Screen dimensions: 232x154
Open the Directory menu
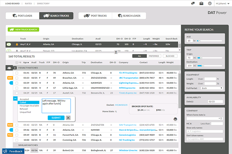click(x=43, y=4)
